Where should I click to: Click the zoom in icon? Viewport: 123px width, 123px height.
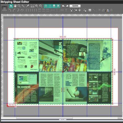(36, 6)
